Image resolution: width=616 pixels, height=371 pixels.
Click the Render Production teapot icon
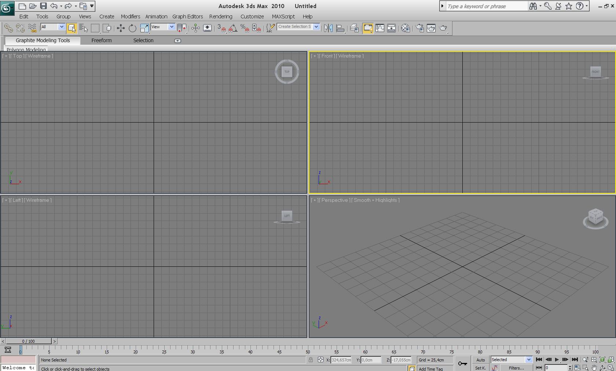point(443,28)
